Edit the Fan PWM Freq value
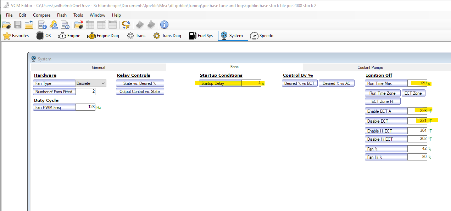Image resolution: width=451 pixels, height=211 pixels. pyautogui.click(x=85, y=107)
